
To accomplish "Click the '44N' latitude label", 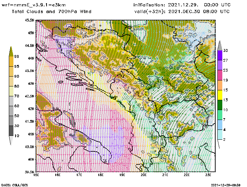I will point(31,58).
